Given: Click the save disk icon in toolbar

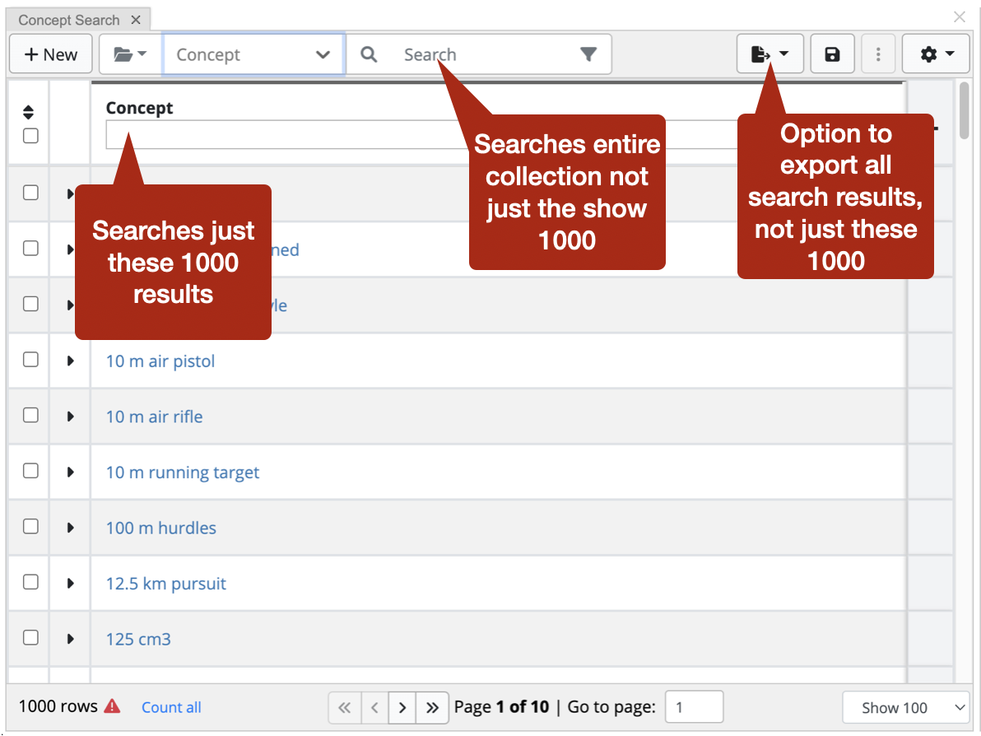Looking at the screenshot, I should tap(832, 54).
